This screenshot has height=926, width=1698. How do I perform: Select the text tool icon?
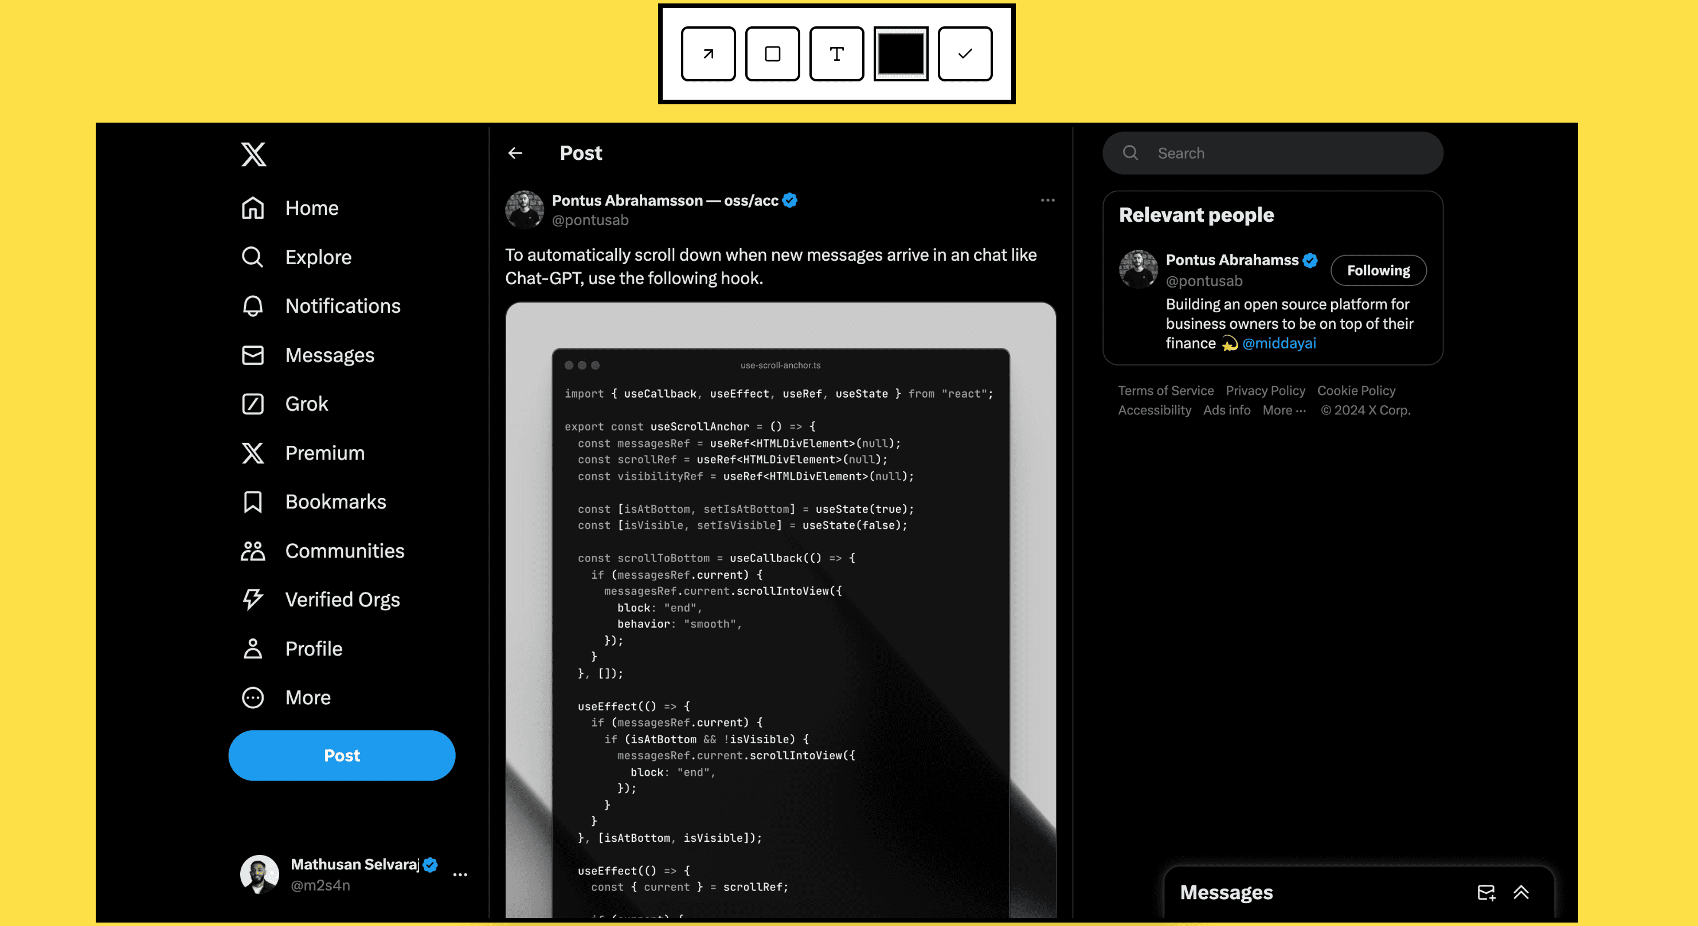pos(836,53)
